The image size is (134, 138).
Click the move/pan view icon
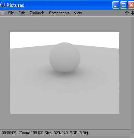coord(127,13)
